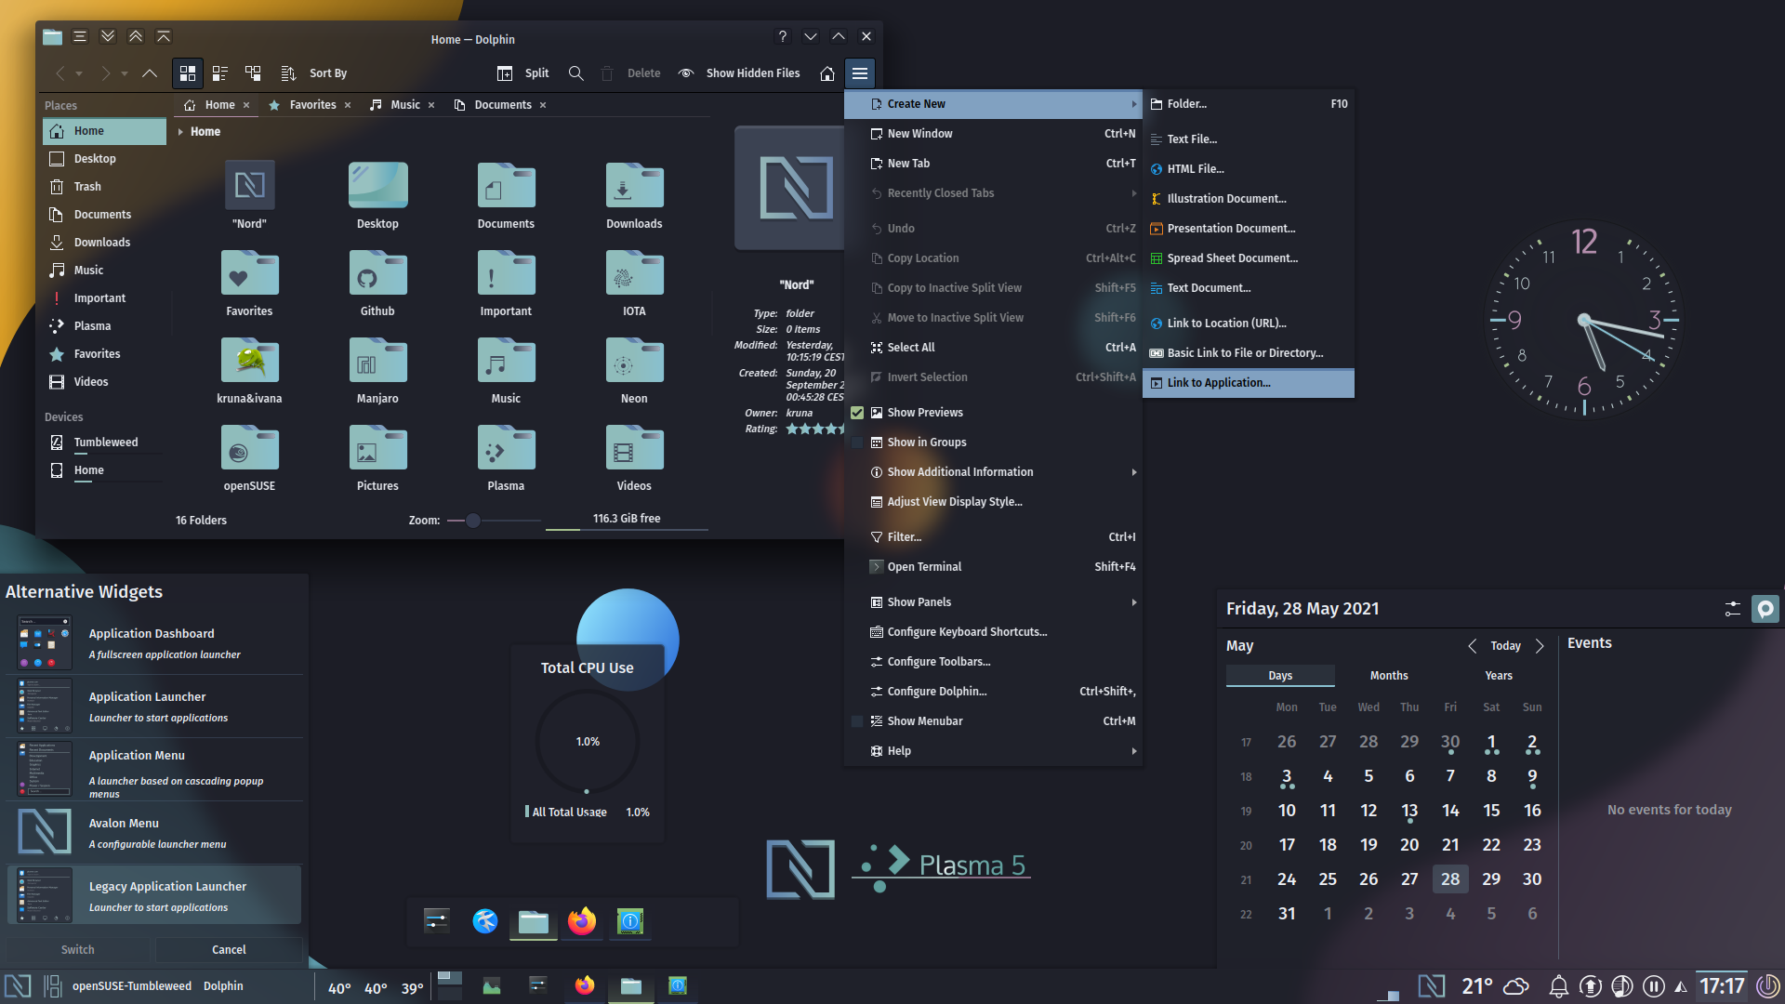Launch Firefox from the dock
This screenshot has height=1004, width=1785.
click(582, 921)
